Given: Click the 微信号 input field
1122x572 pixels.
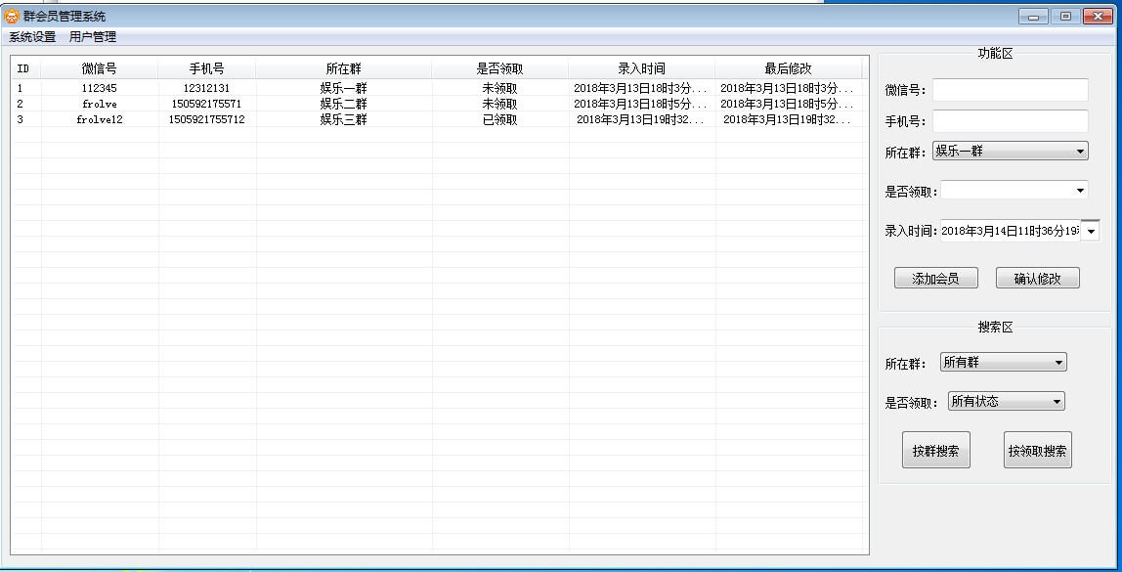Looking at the screenshot, I should 1009,89.
